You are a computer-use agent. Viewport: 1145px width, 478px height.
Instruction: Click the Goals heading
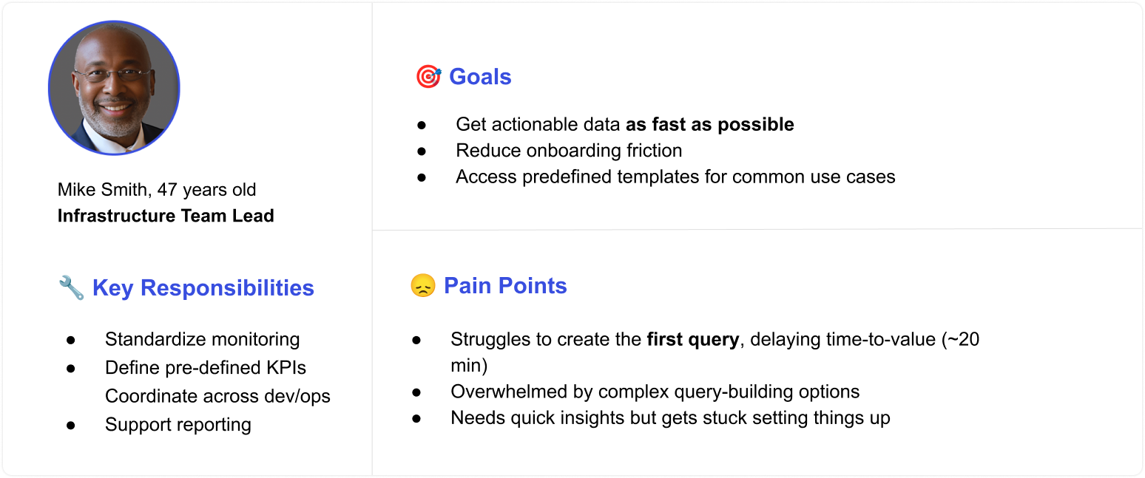coord(480,77)
